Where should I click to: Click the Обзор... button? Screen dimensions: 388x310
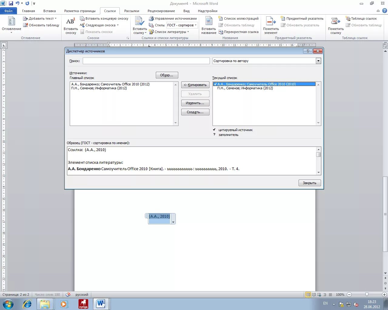click(x=167, y=75)
